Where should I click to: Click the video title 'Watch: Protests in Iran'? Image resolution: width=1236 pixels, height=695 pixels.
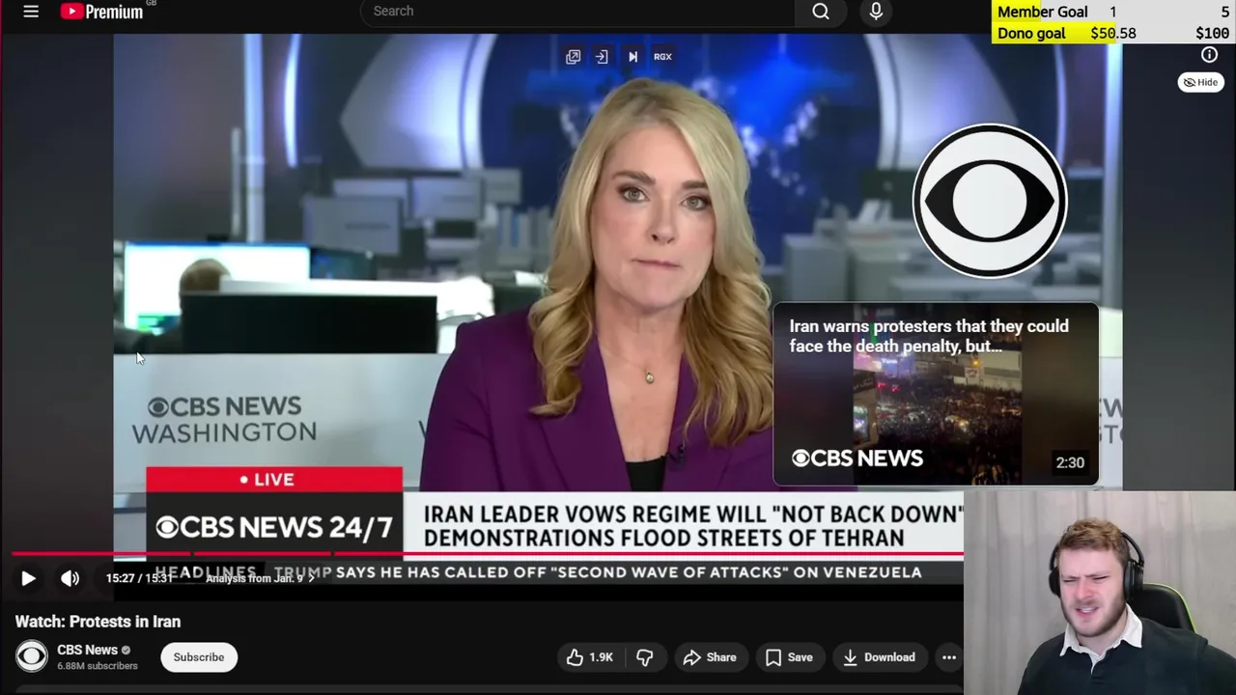tap(98, 622)
